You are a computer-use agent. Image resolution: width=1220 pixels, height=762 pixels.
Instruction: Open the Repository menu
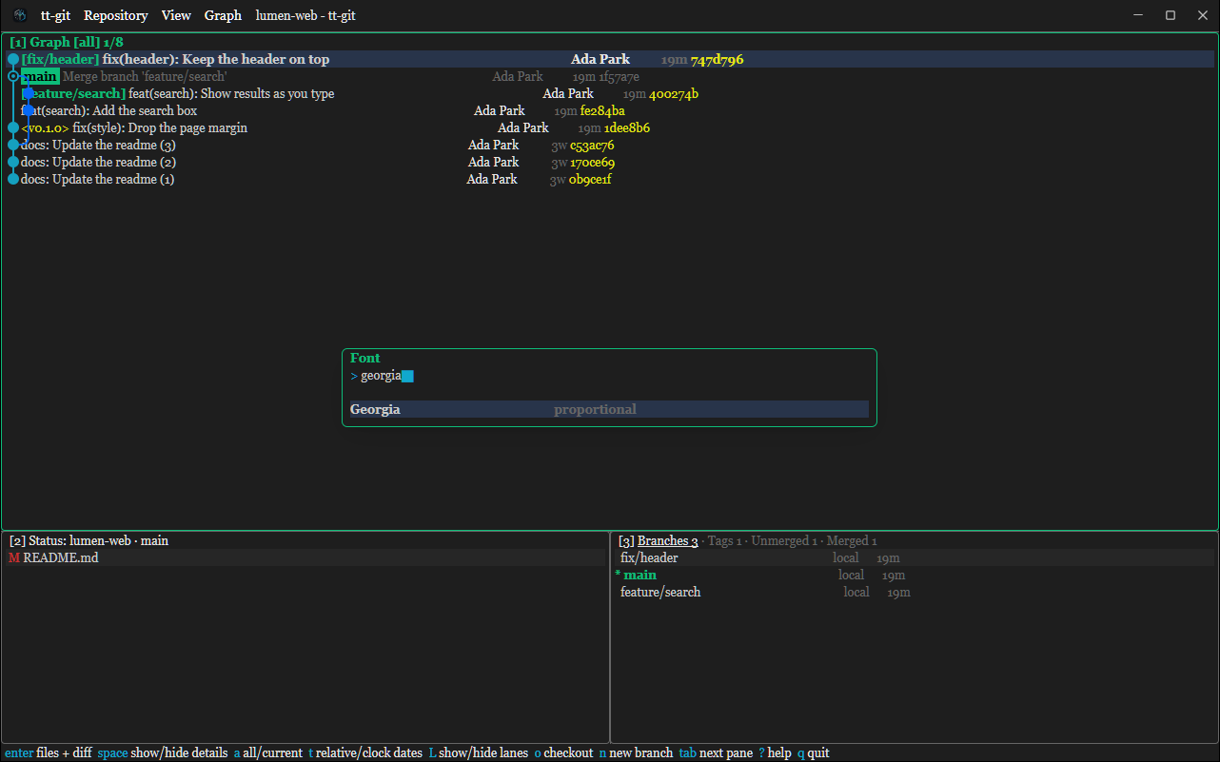116,15
